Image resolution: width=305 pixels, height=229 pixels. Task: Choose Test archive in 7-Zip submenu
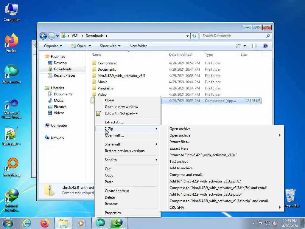coord(179,162)
